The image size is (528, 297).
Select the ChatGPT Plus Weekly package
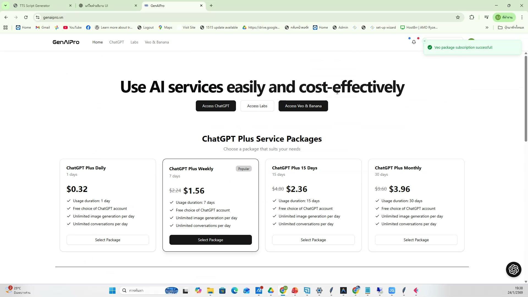pos(210,240)
